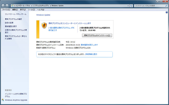169x105 pixels.
Task: Click the 更新プログラムのインストール(I) button
Action: tap(97, 35)
